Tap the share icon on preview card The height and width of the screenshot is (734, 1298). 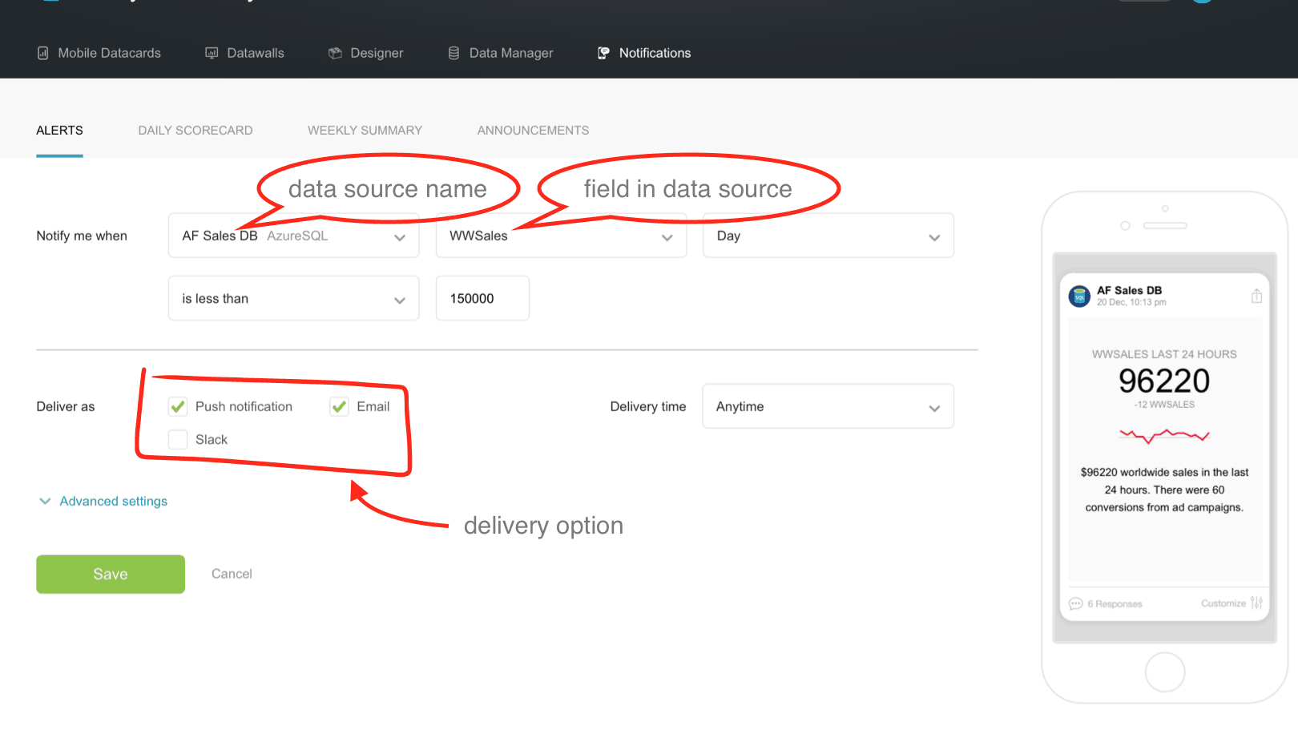pyautogui.click(x=1256, y=296)
